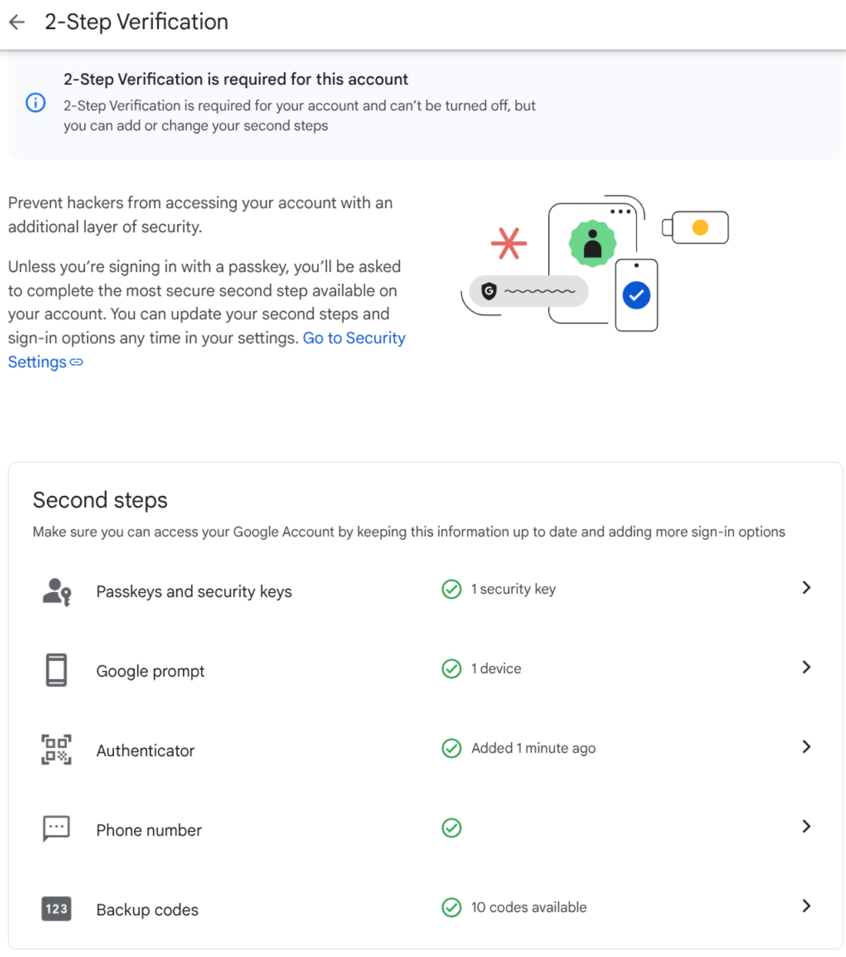Click the Google prompt phone icon
The width and height of the screenshot is (846, 957).
[x=56, y=670]
